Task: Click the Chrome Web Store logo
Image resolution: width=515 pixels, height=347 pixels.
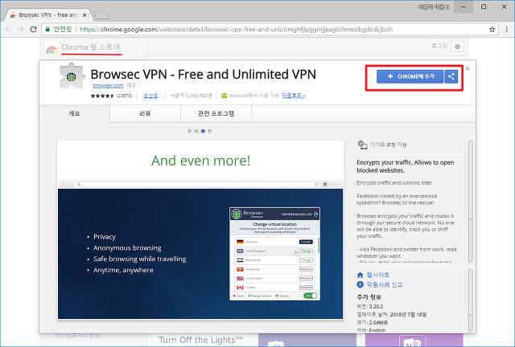Action: [51, 48]
